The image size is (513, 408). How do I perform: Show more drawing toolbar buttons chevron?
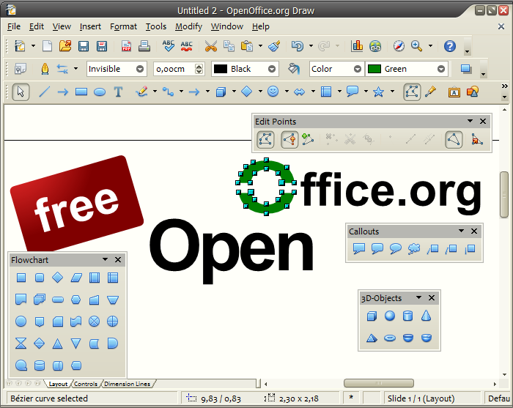(x=504, y=86)
